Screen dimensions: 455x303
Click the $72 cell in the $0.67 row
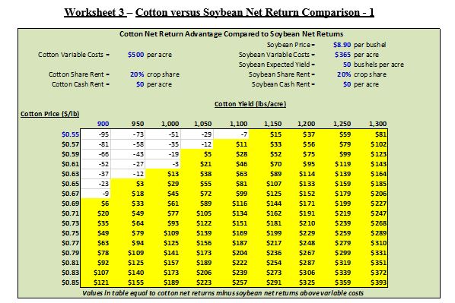click(x=205, y=194)
